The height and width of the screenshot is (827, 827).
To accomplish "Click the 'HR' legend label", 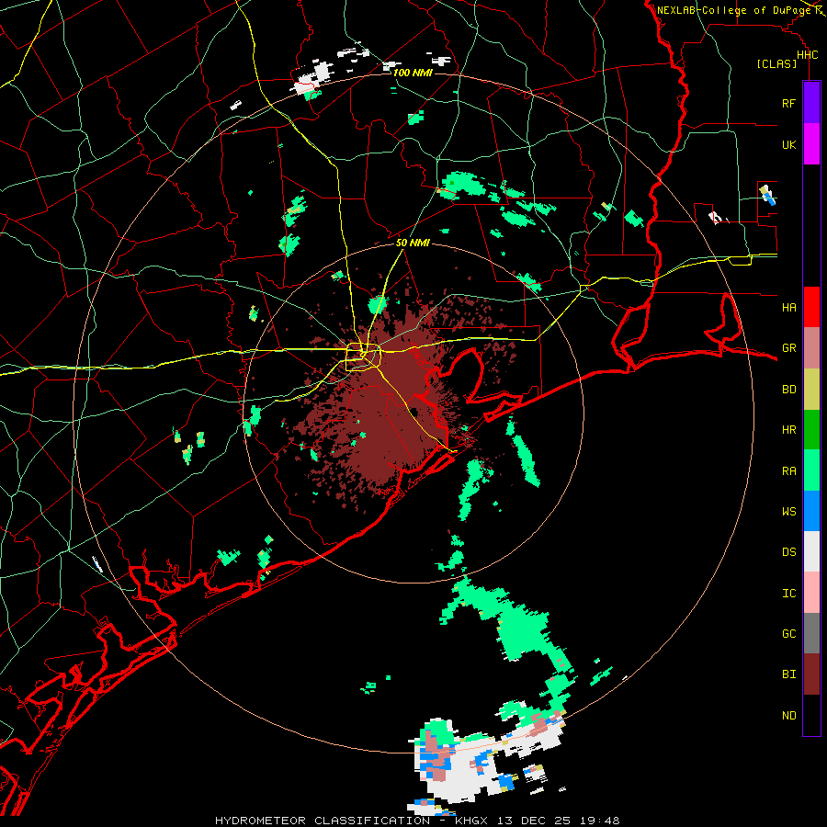I will coord(788,430).
